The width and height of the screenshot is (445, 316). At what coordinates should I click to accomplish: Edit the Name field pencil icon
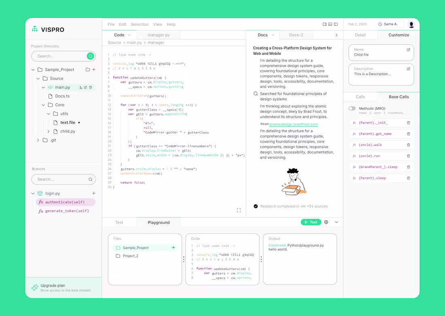click(409, 50)
